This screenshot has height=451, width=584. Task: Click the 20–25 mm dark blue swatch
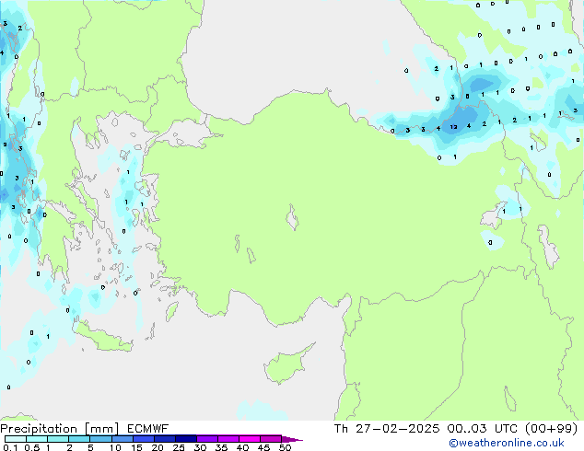point(165,439)
